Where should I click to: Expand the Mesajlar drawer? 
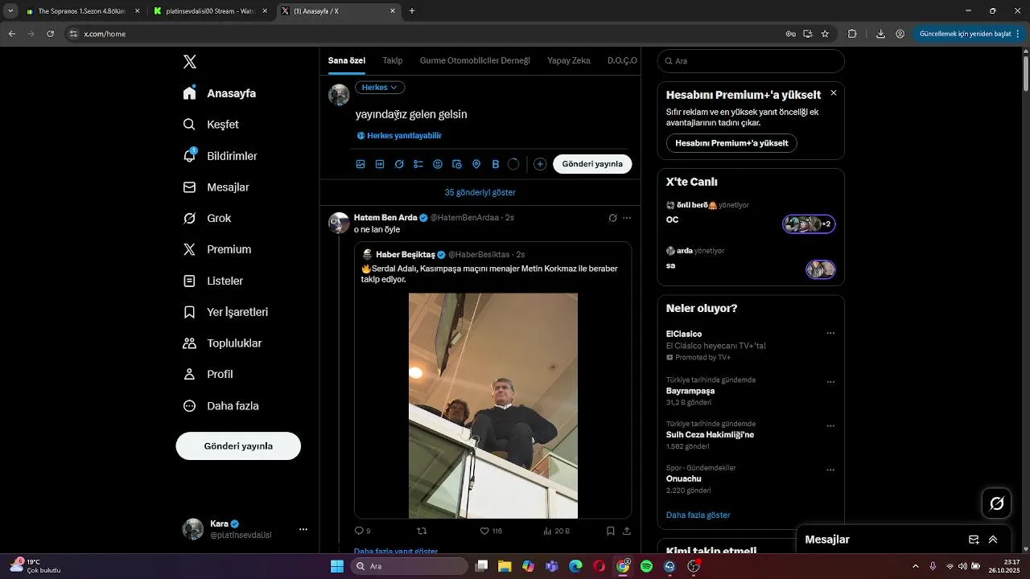click(993, 540)
